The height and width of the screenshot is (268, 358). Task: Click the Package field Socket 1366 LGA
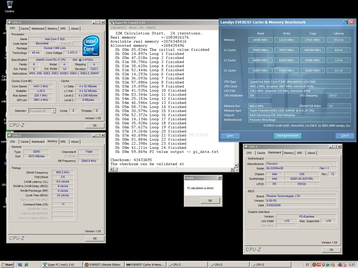click(55, 48)
